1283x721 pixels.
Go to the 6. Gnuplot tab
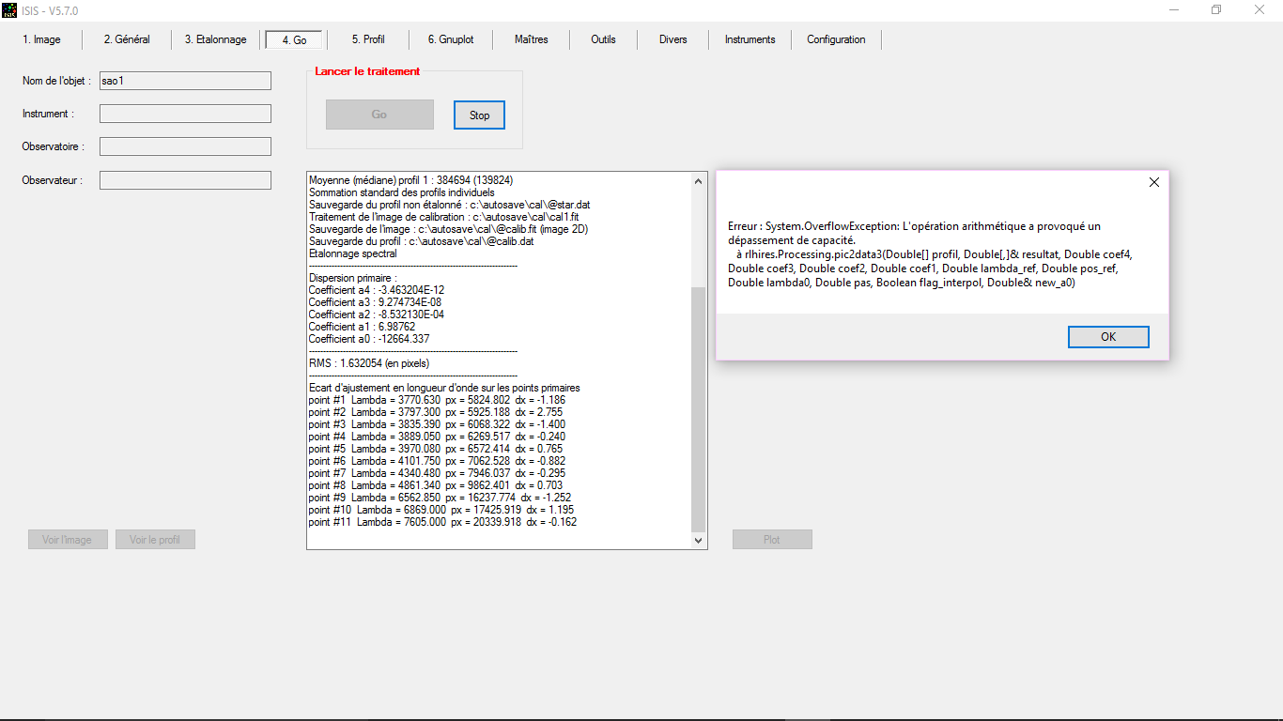(451, 39)
